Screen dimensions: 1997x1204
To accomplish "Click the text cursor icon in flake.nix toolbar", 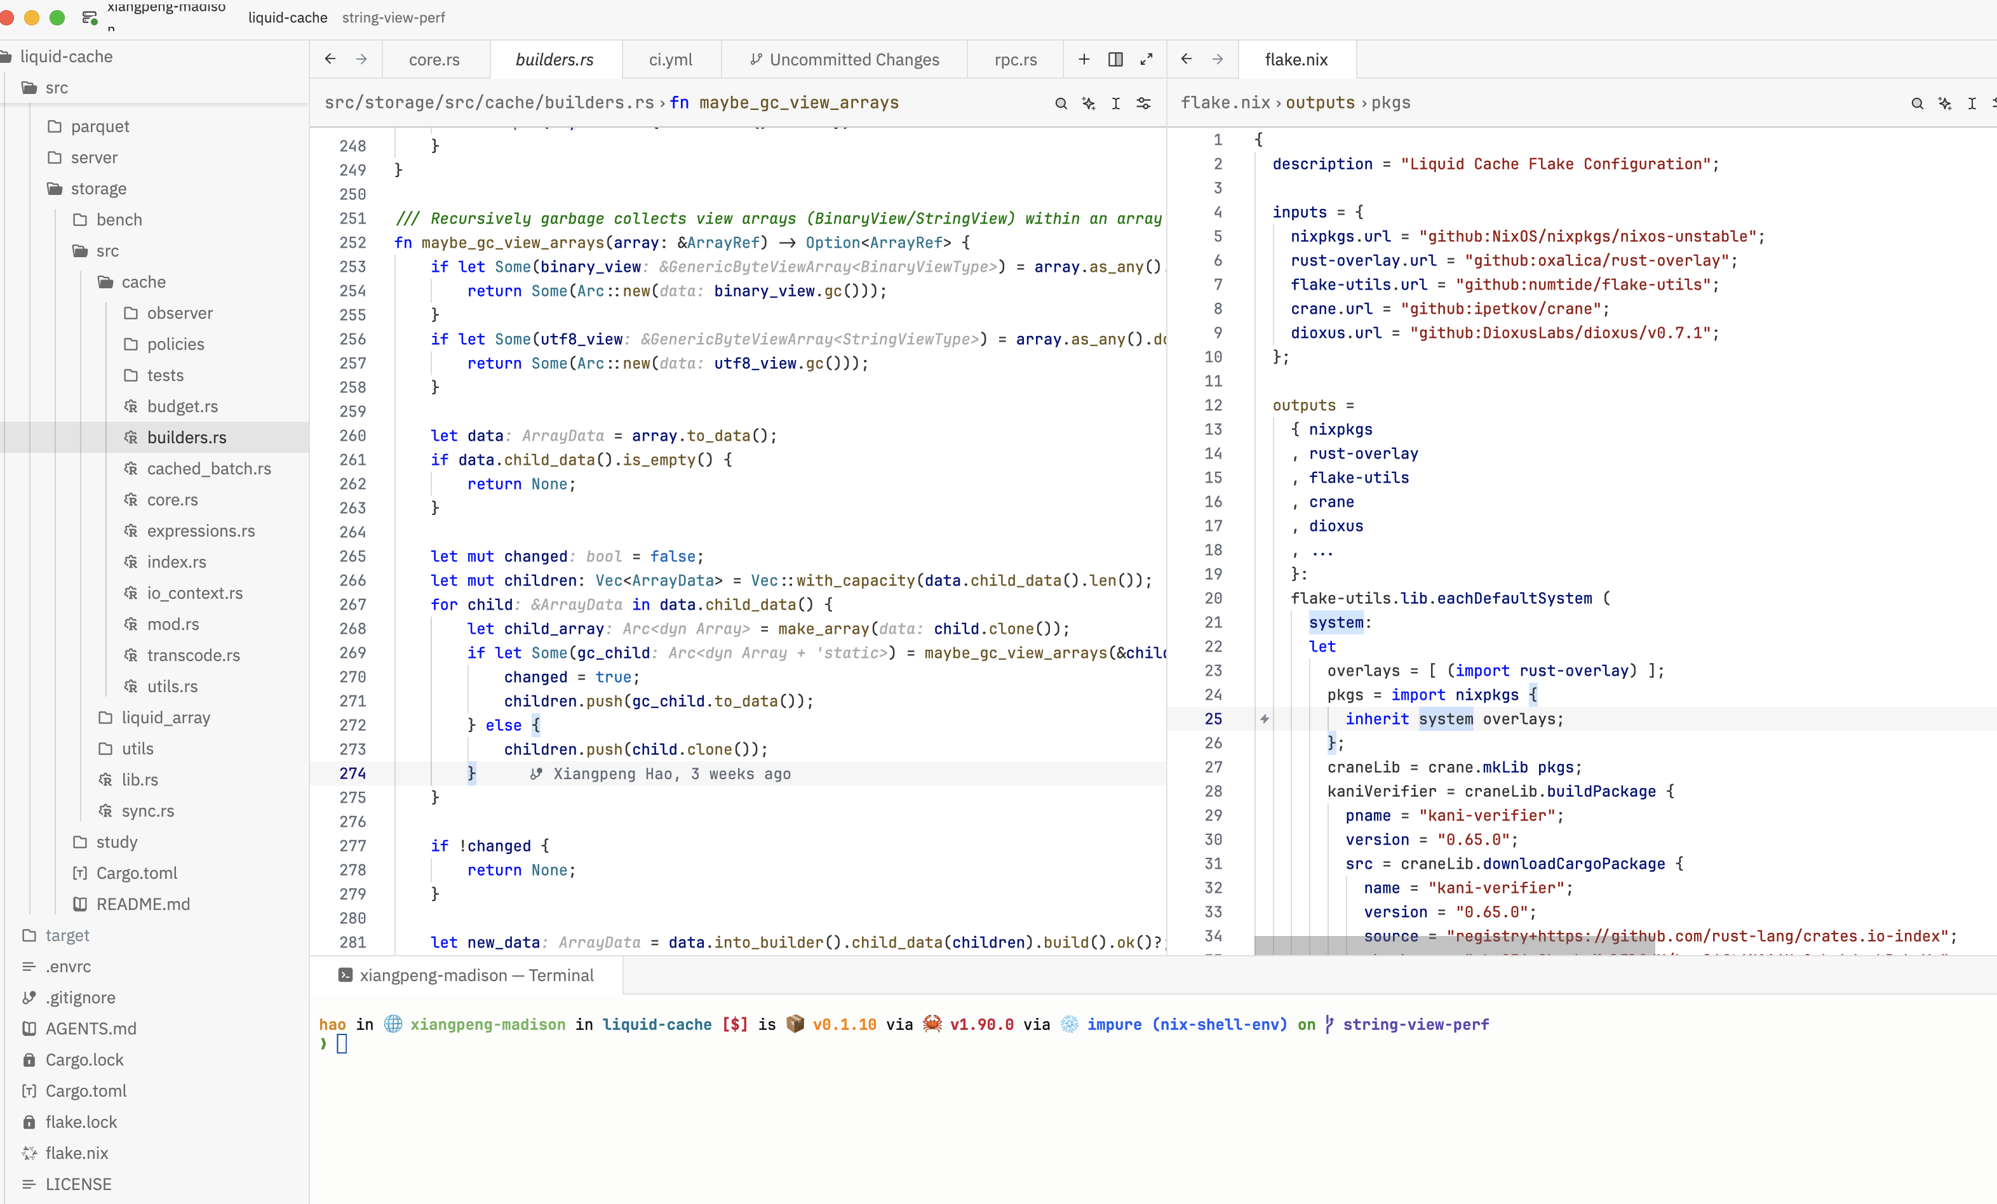I will tap(1972, 103).
